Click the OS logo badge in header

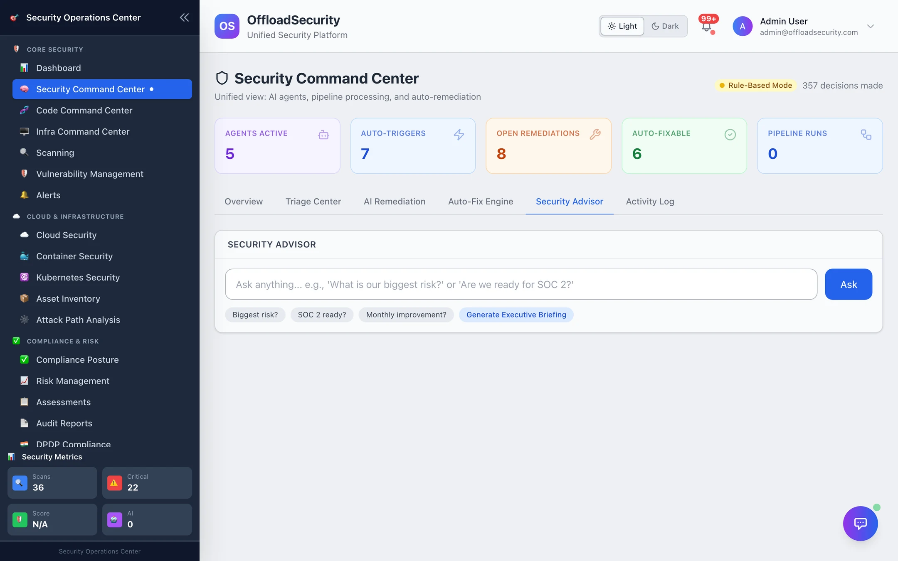pos(227,26)
